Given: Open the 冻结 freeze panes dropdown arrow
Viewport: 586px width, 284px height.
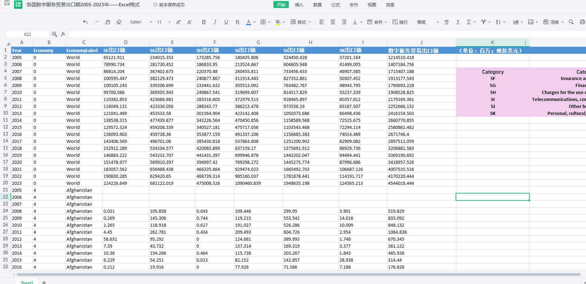Looking at the screenshot, I should tap(563, 22).
